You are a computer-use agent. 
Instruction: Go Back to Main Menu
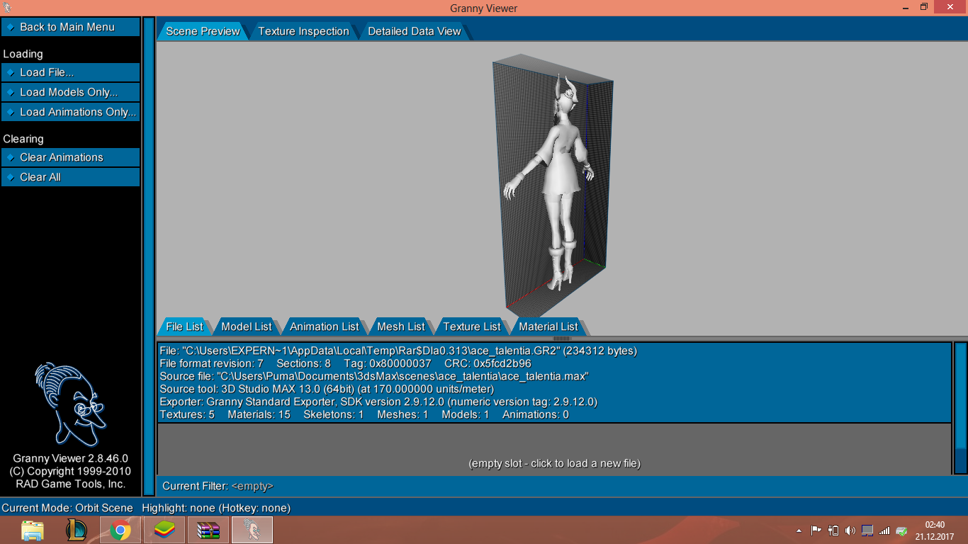71,27
